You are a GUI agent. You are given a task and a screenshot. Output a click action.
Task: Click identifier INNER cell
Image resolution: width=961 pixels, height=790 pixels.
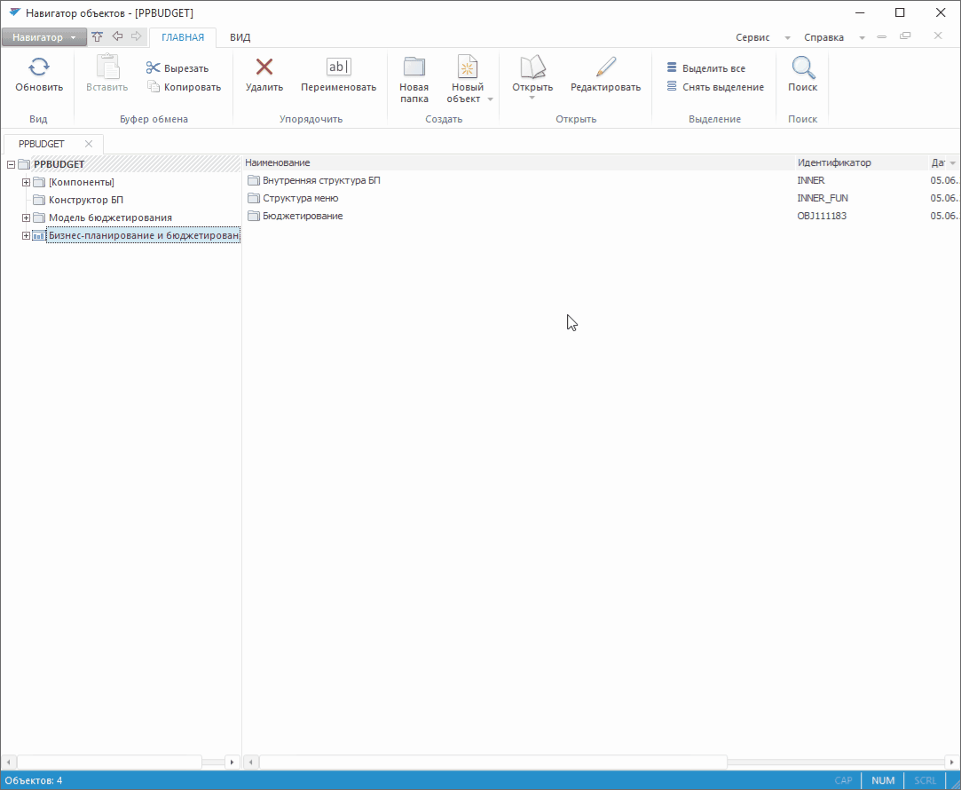[811, 180]
